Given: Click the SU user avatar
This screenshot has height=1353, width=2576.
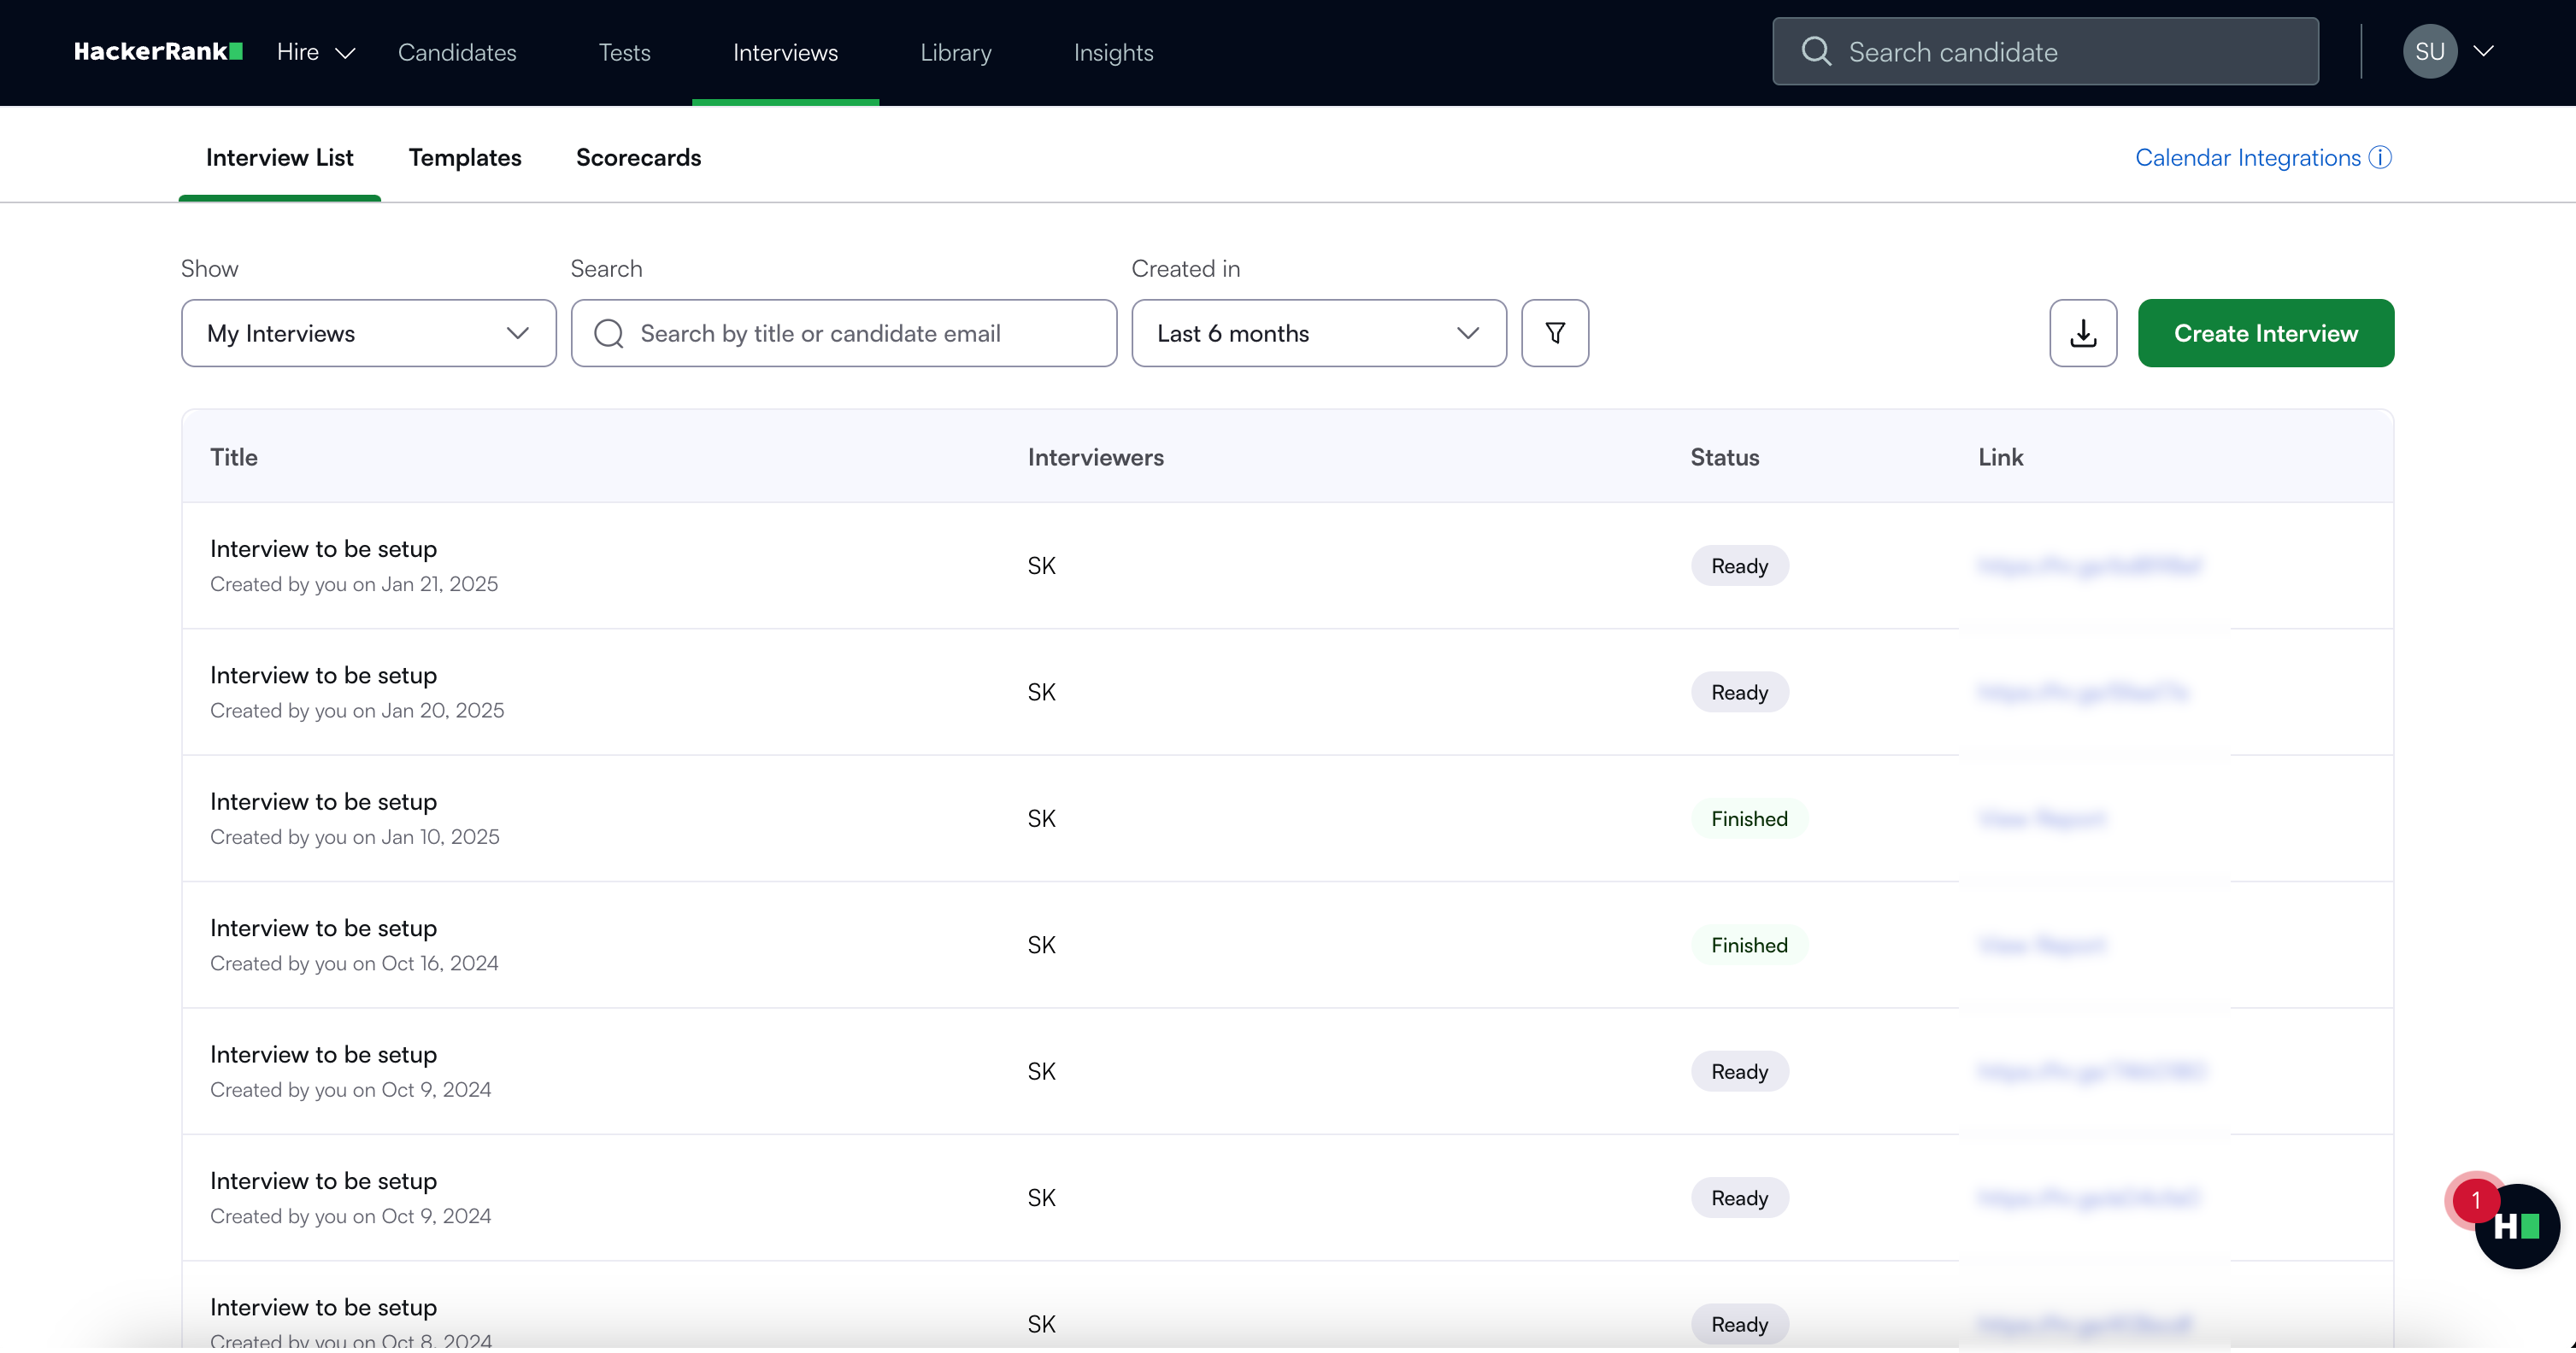Looking at the screenshot, I should tap(2429, 52).
